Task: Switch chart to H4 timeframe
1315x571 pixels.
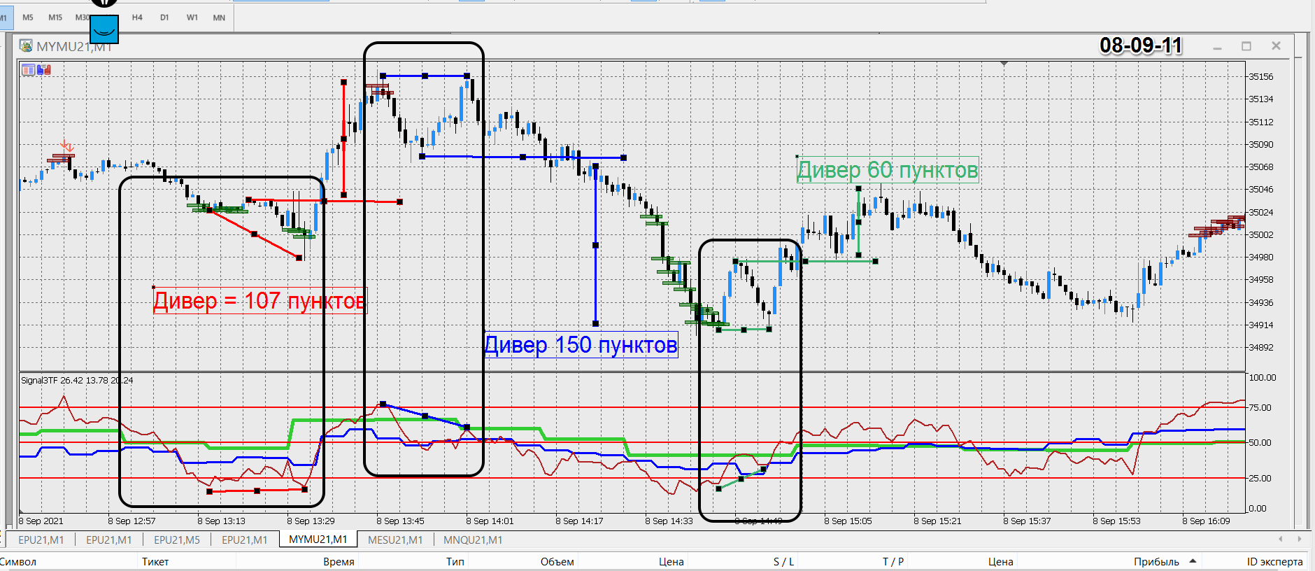Action: click(137, 17)
